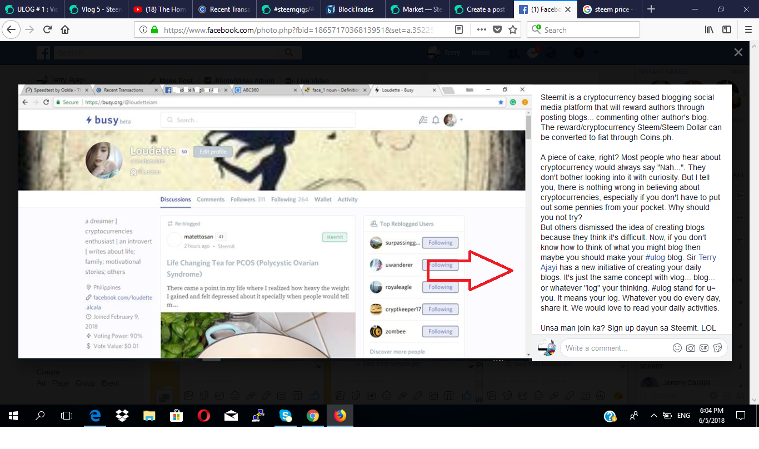Open a new tab with plus button
The height and width of the screenshot is (449, 759).
point(651,9)
